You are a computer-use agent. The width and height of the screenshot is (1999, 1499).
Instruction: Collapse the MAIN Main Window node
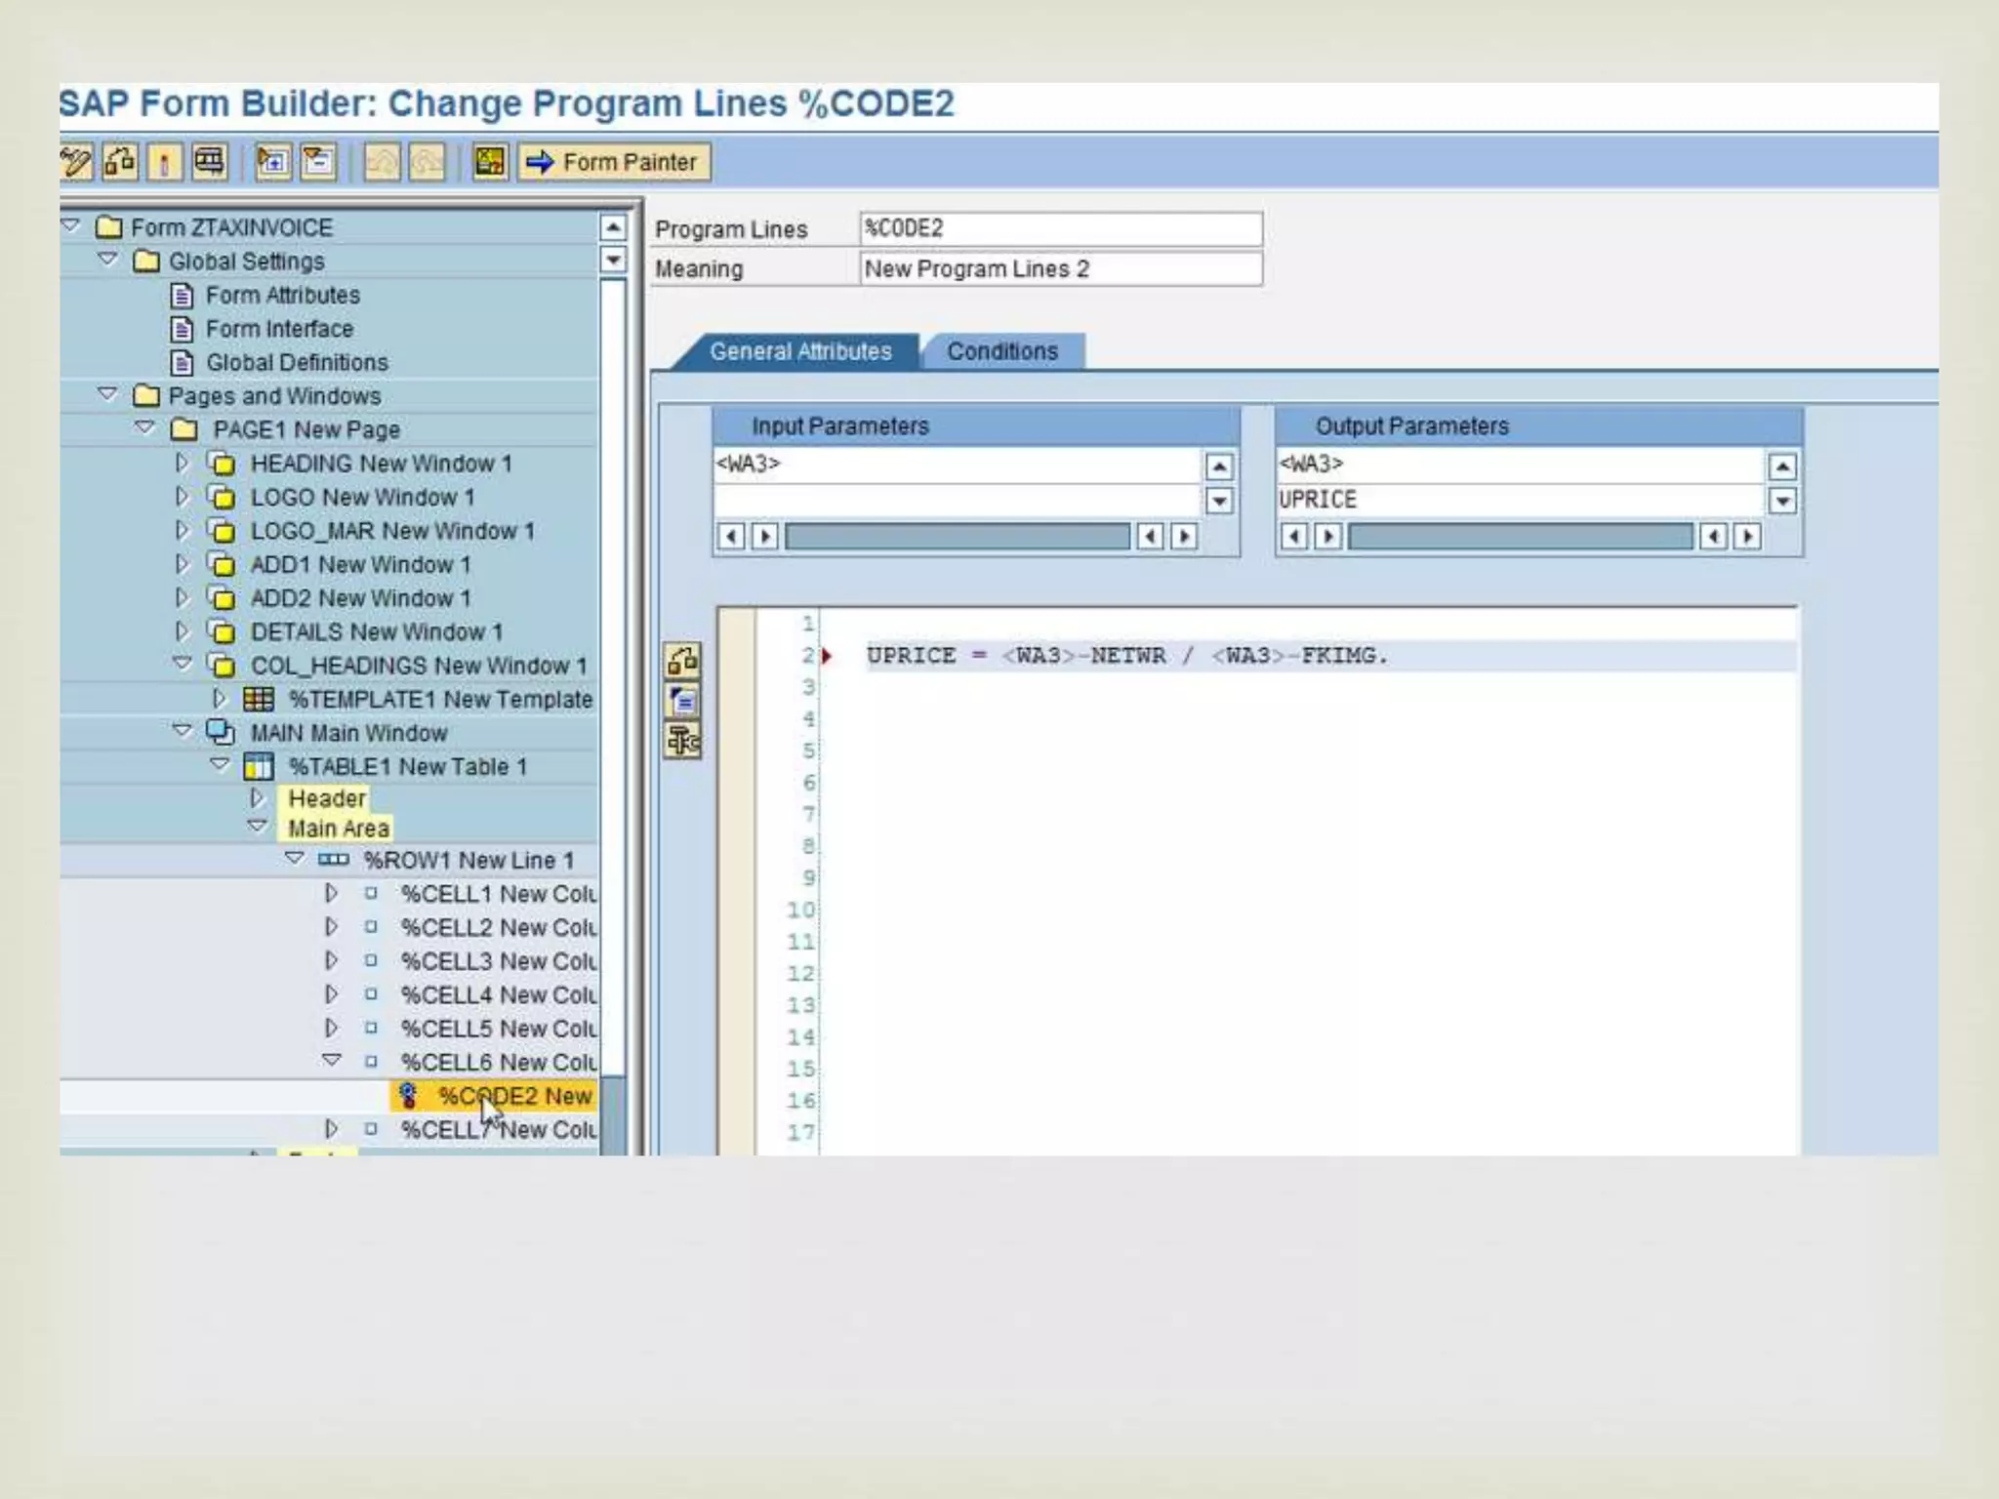pos(182,730)
